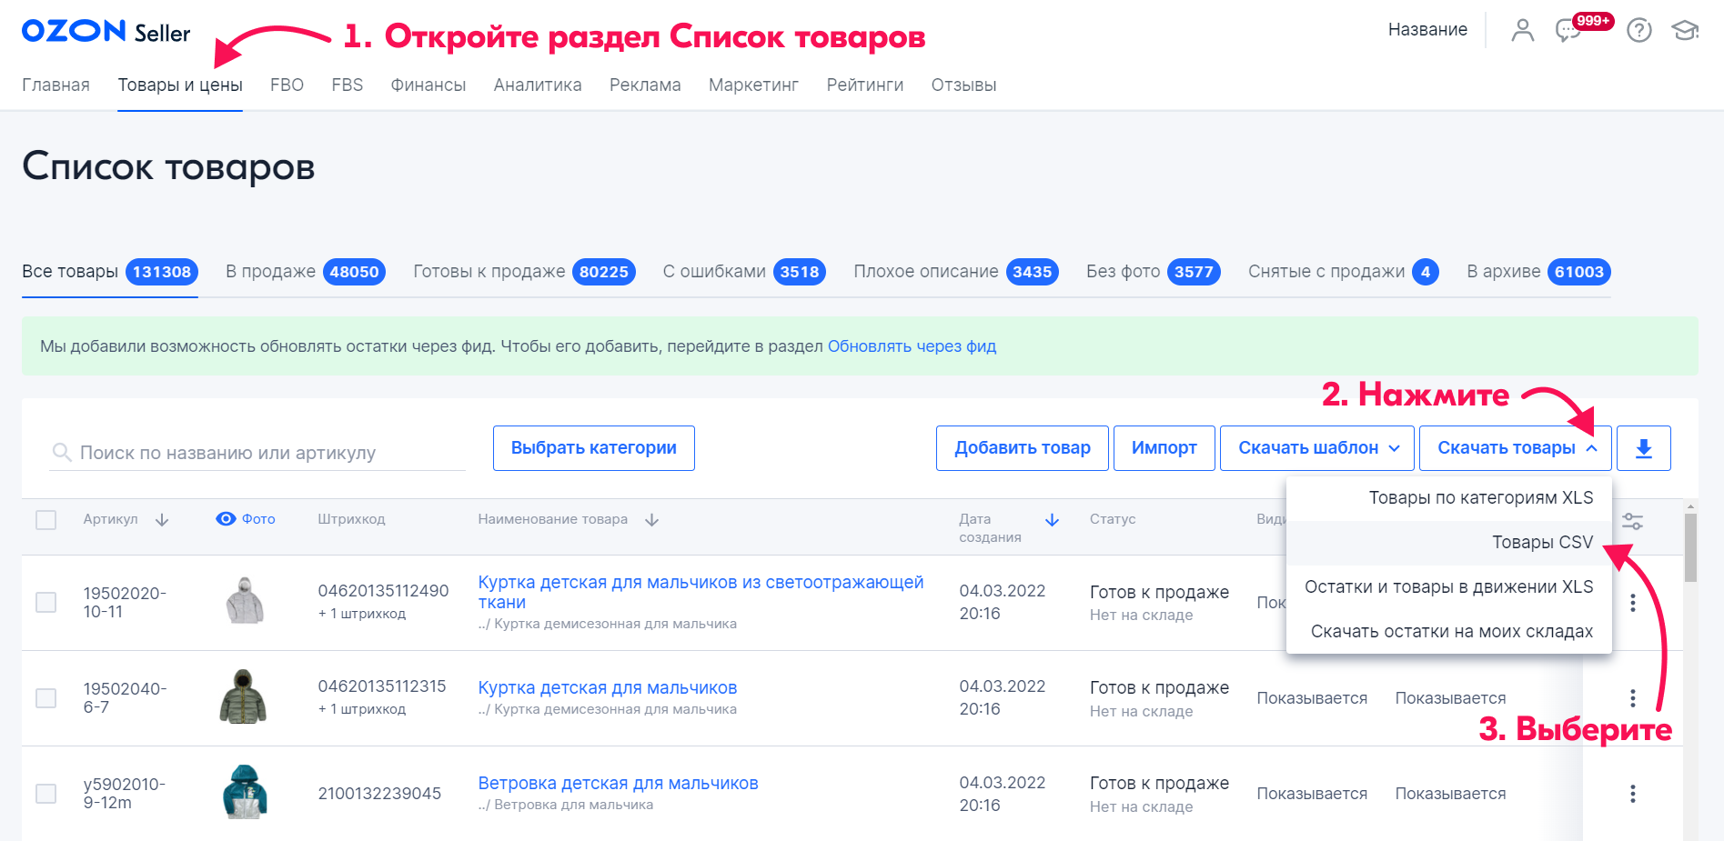
Task: Click the vertical scrollbar on table
Action: pyautogui.click(x=1689, y=546)
